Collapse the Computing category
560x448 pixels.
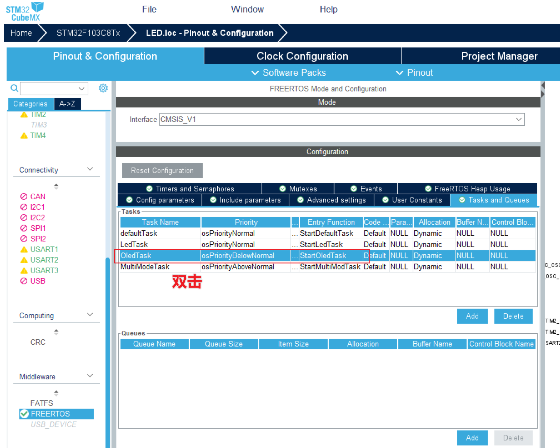[90, 315]
